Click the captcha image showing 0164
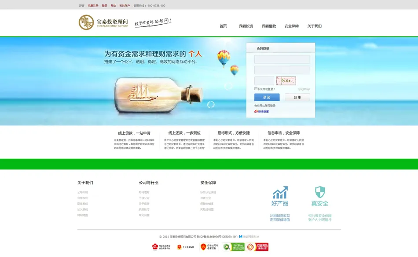This screenshot has width=418, height=257. (286, 81)
